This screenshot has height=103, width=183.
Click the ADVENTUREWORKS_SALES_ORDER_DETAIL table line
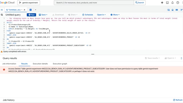click(49, 33)
